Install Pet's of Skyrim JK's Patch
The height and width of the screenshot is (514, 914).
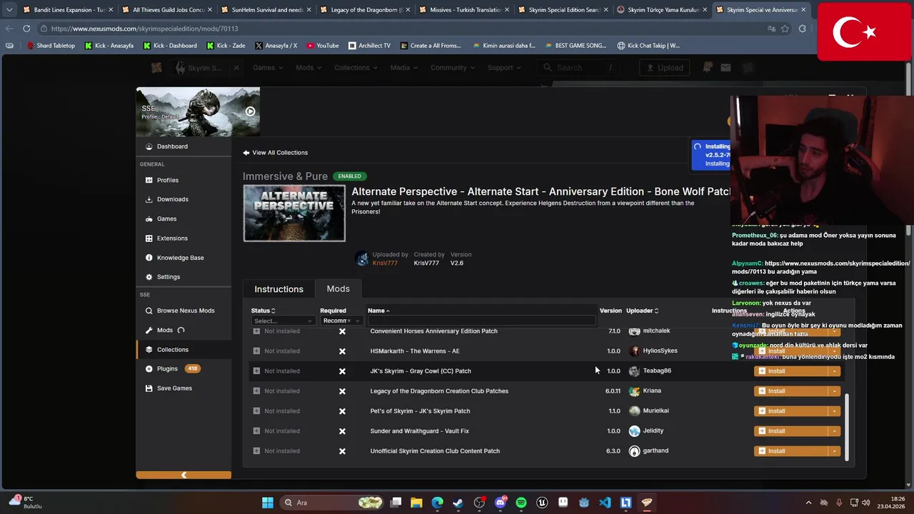pyautogui.click(x=791, y=411)
